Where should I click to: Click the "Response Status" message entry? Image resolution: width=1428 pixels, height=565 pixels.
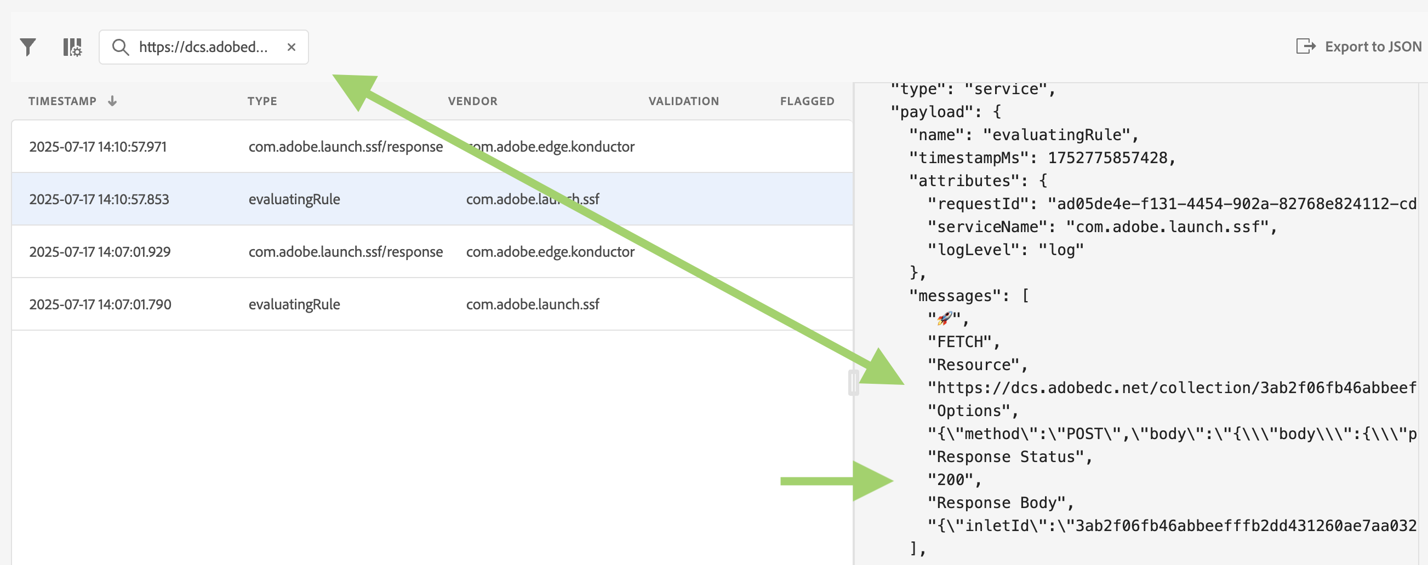pos(1009,457)
